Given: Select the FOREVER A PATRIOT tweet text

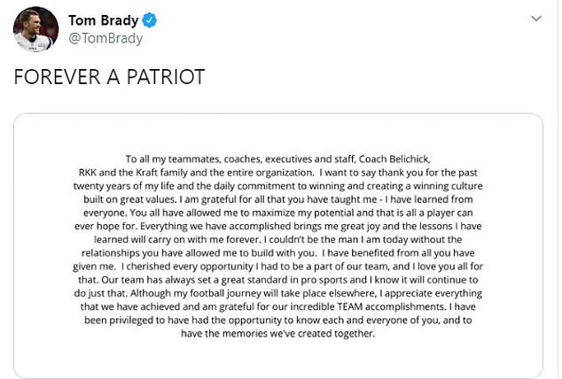Looking at the screenshot, I should (x=109, y=76).
